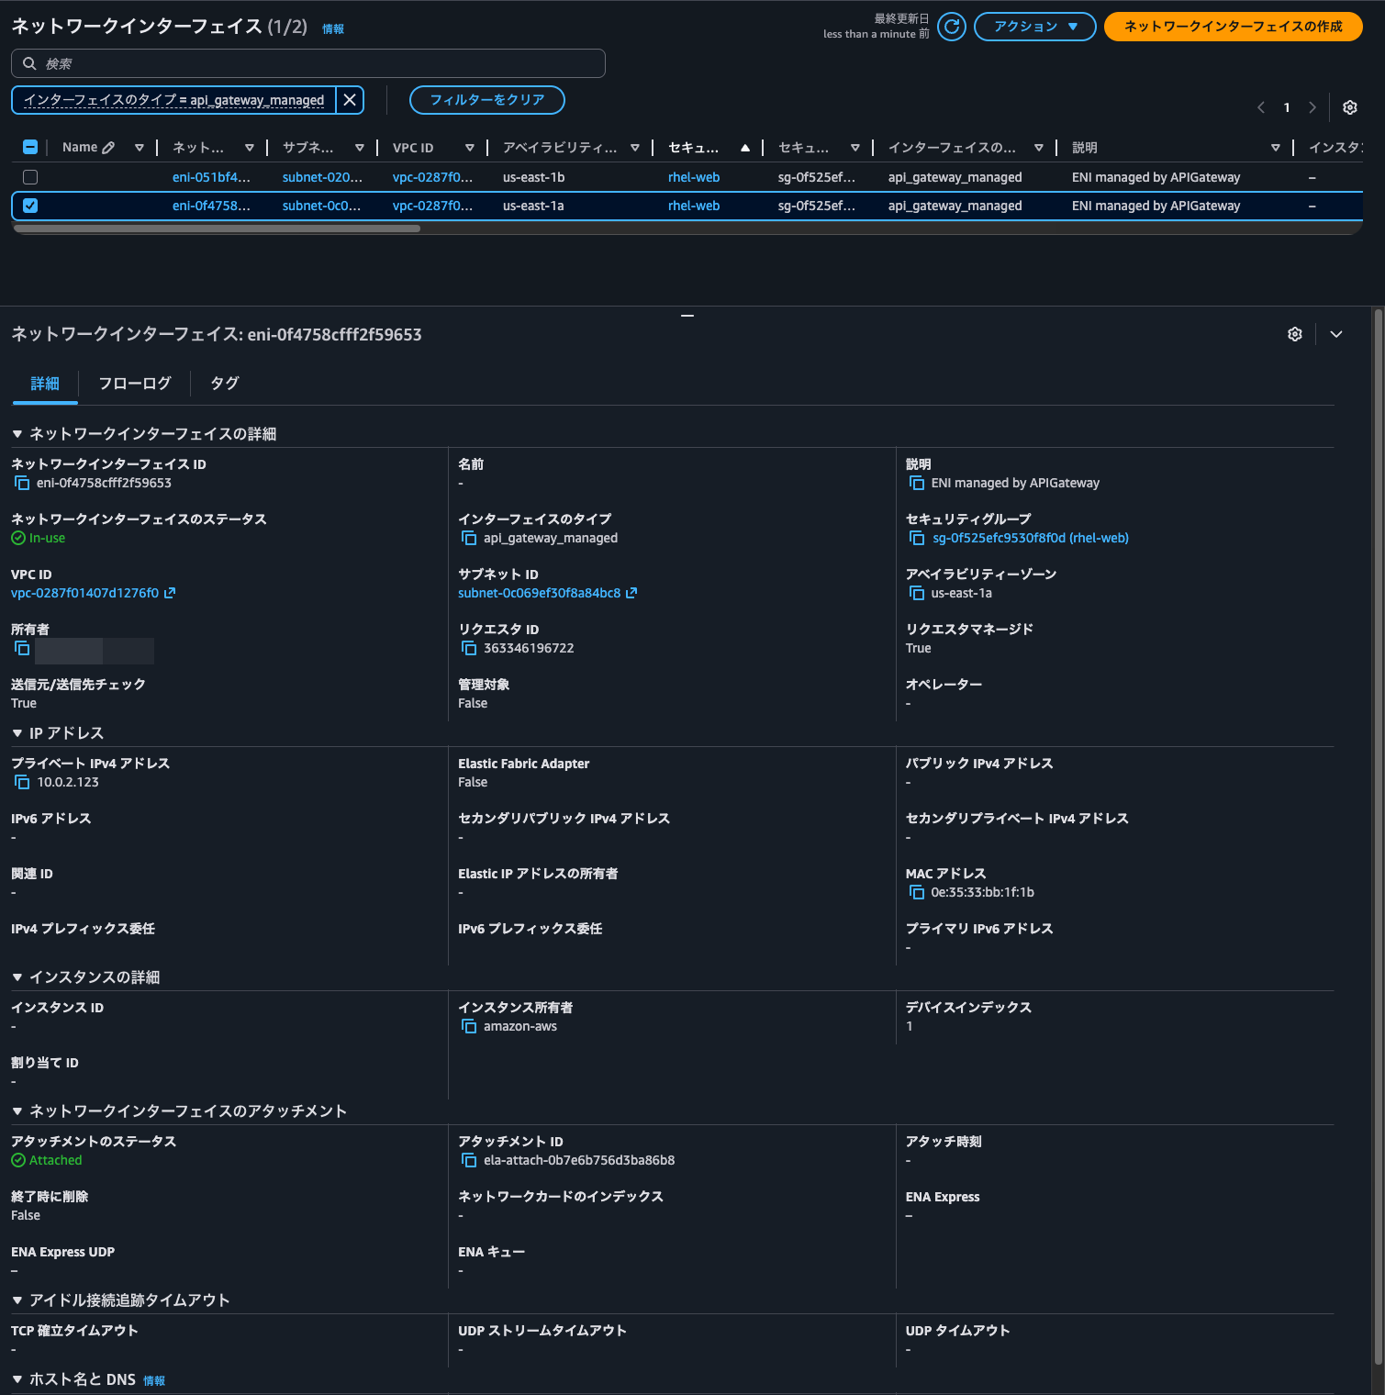This screenshot has width=1385, height=1395.
Task: Collapse the インスタンスの詳細 section
Action: [x=17, y=977]
